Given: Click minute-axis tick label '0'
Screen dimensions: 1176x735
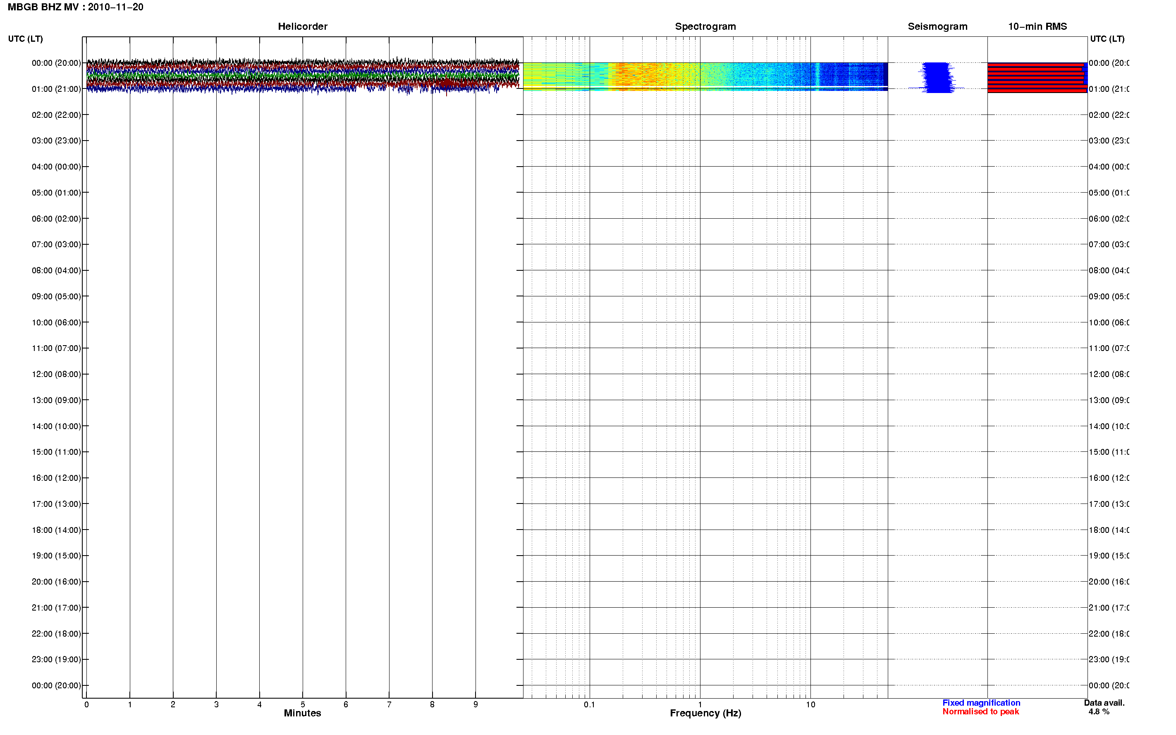Looking at the screenshot, I should click(x=86, y=704).
